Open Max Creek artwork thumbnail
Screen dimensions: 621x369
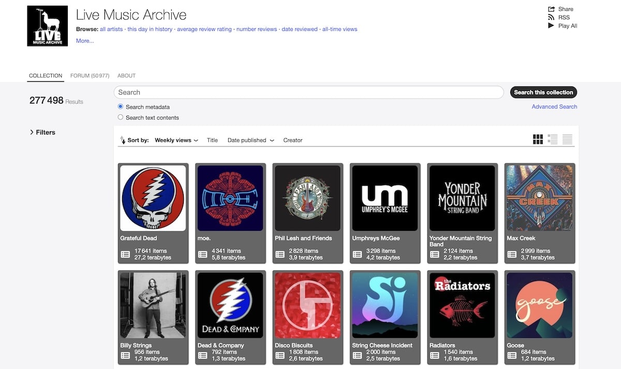click(x=540, y=198)
